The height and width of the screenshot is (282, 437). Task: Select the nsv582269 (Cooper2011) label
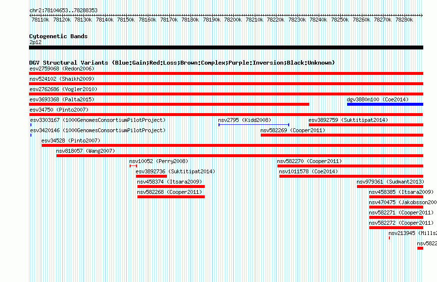click(x=293, y=130)
